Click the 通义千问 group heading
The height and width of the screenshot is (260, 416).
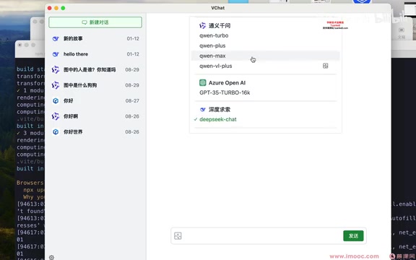pos(220,26)
